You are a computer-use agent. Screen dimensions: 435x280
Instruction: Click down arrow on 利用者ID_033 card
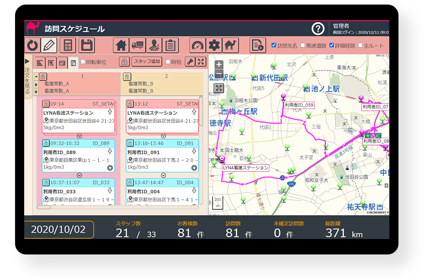pyautogui.click(x=110, y=191)
